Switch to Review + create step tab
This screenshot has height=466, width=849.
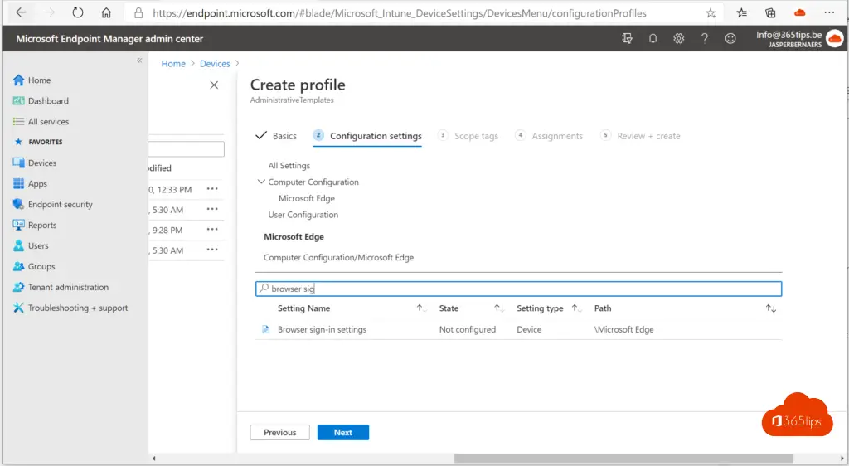(x=641, y=136)
